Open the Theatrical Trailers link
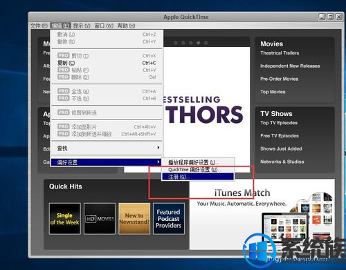Screen dimensions: 346x270 (280, 53)
